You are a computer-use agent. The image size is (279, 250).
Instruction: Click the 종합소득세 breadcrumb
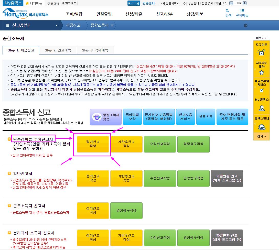tap(100, 25)
